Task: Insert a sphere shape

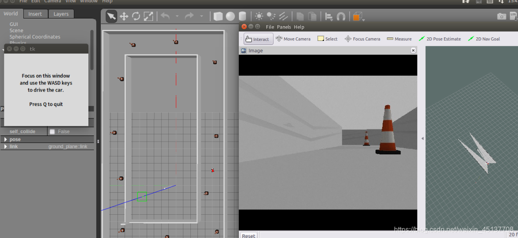Action: point(230,16)
